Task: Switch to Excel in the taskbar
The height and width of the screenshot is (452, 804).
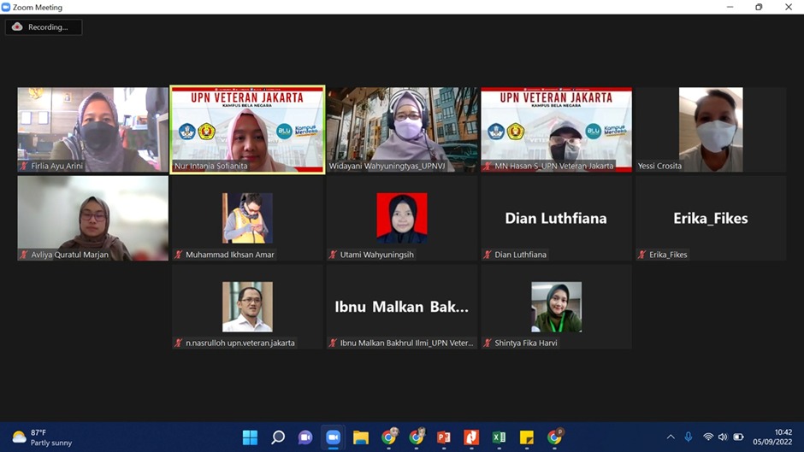Action: point(499,437)
